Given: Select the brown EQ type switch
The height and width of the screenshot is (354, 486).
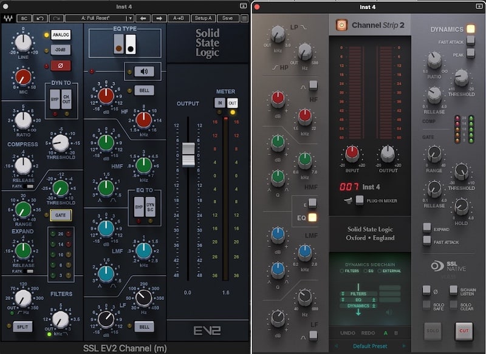Looking at the screenshot, I should coord(118,44).
